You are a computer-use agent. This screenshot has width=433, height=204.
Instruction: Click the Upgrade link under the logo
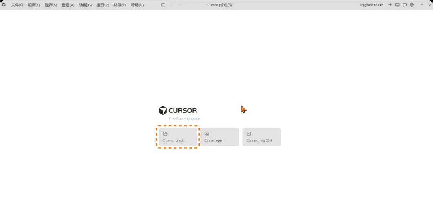click(193, 119)
